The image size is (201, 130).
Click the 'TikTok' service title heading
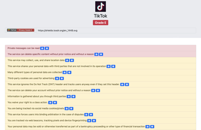pos(100,16)
